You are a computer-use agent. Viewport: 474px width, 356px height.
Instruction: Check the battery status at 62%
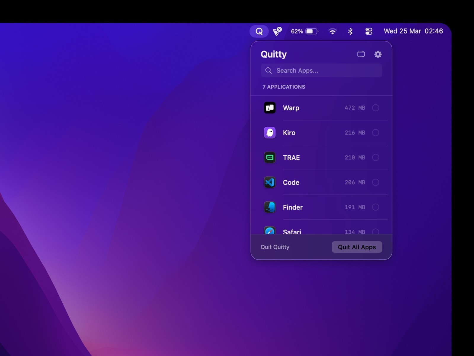pos(305,31)
